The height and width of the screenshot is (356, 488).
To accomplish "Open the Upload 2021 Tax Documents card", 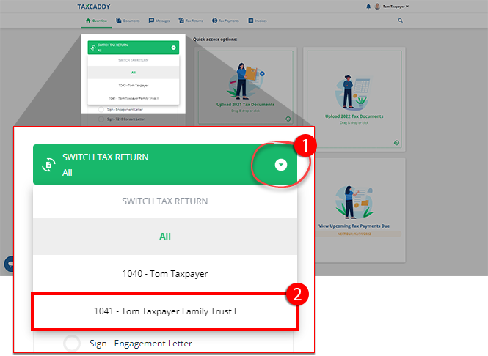I will tap(246, 88).
